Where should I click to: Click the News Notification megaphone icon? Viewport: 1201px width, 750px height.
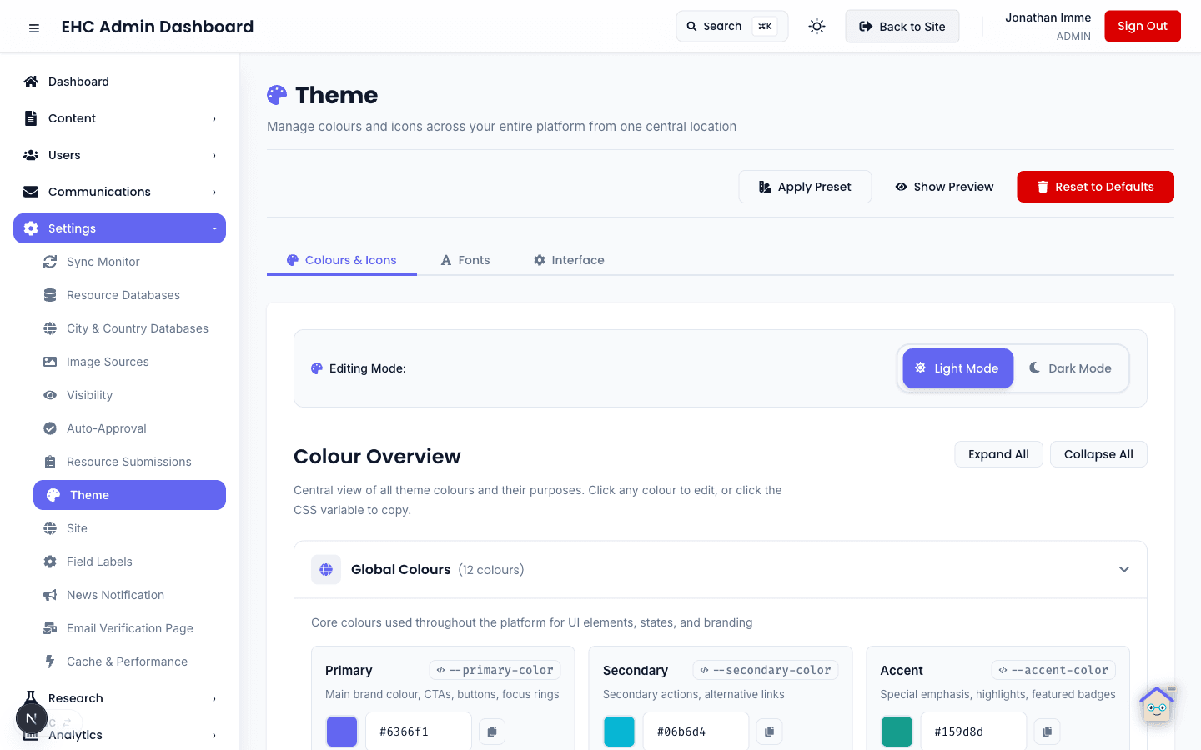(x=50, y=594)
